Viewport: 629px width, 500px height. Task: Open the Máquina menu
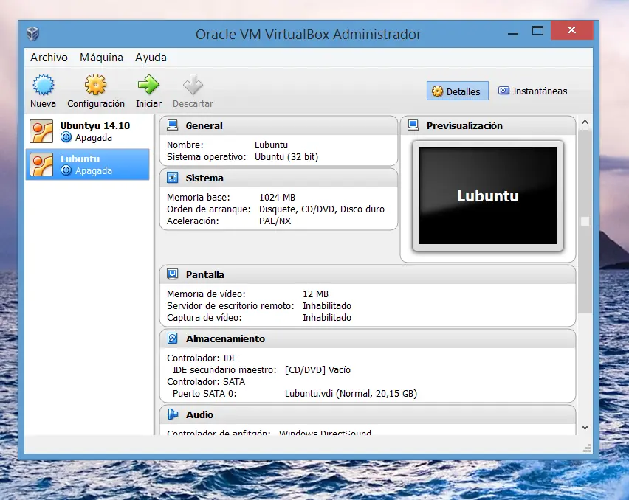pyautogui.click(x=101, y=58)
